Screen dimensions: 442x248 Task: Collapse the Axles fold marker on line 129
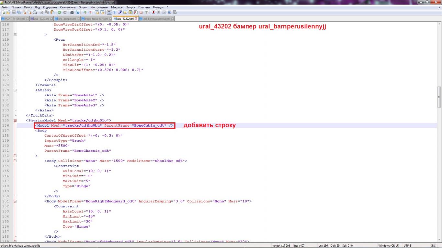15,90
